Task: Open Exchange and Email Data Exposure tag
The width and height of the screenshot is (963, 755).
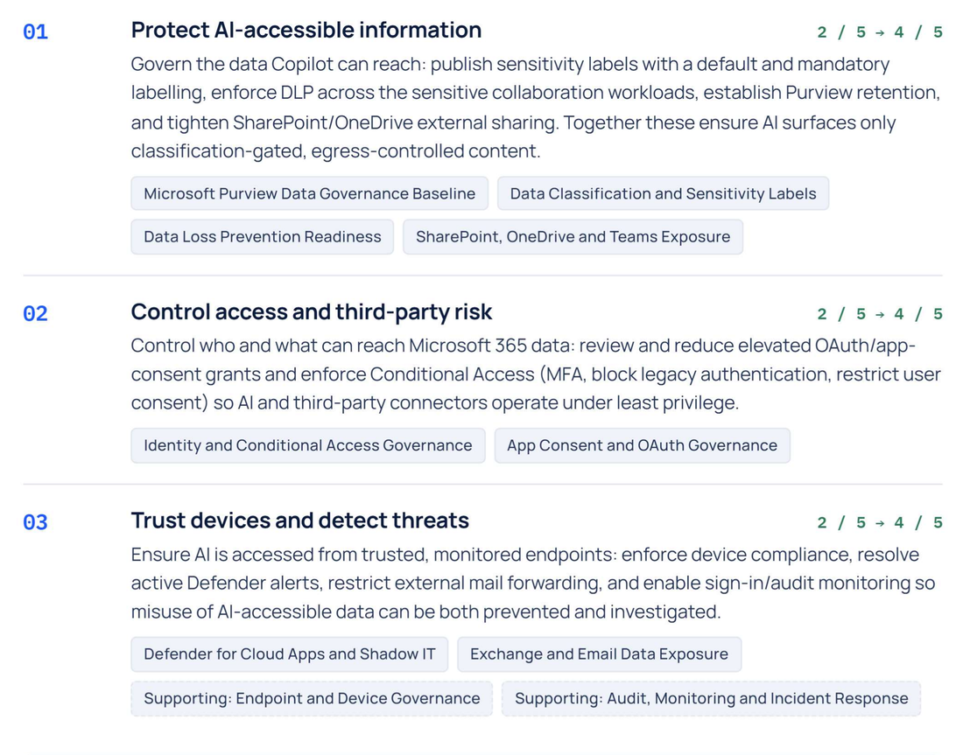Action: tap(600, 654)
